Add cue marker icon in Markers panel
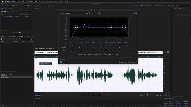 pos(2,39)
